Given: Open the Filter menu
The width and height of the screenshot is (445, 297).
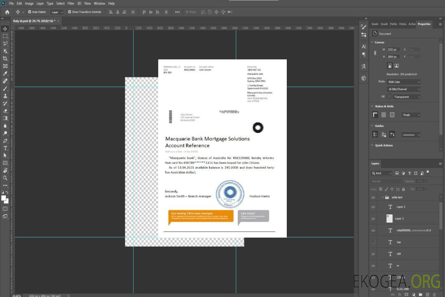Looking at the screenshot, I should (71, 3).
